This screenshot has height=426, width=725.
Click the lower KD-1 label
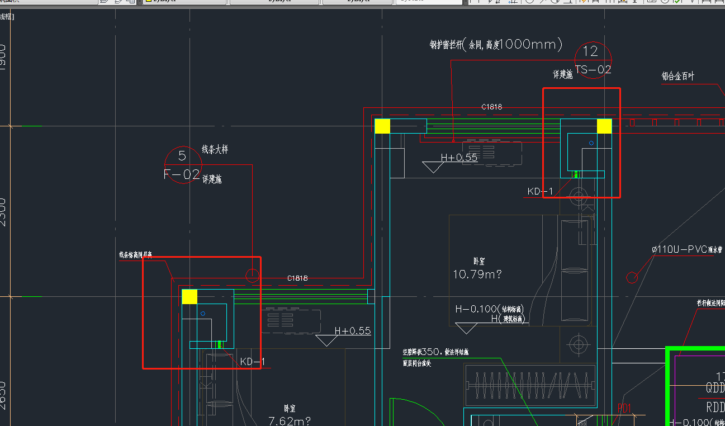(x=252, y=362)
